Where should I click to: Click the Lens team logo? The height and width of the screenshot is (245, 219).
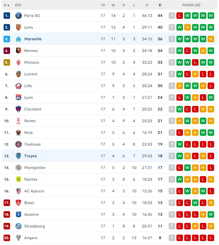(x=19, y=27)
